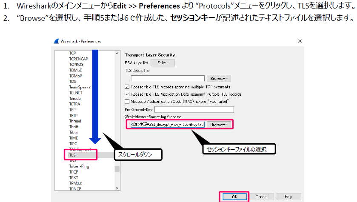Screen dimensions: 357x202
Task: Click the Wireshark fin icon in title bar
Action: click(56, 41)
